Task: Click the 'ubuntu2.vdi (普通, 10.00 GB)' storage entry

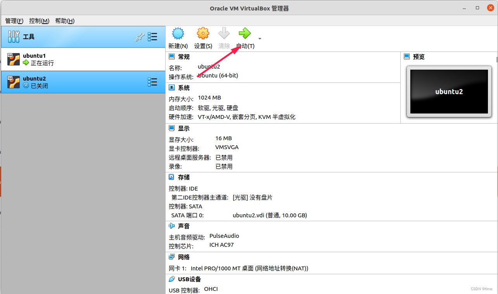Action: pyautogui.click(x=270, y=215)
